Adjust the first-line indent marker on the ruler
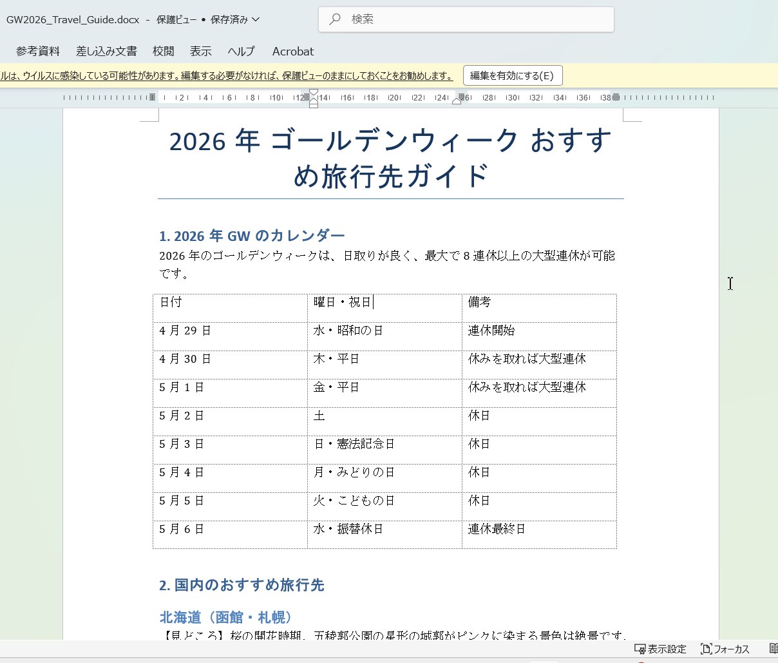The height and width of the screenshot is (663, 778). [x=314, y=93]
